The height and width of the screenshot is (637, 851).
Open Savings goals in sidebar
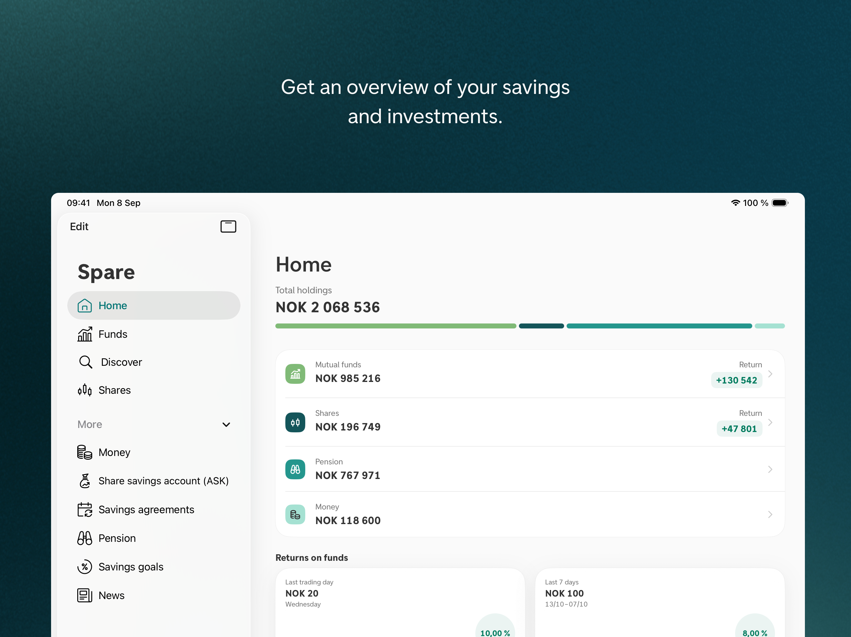point(154,567)
